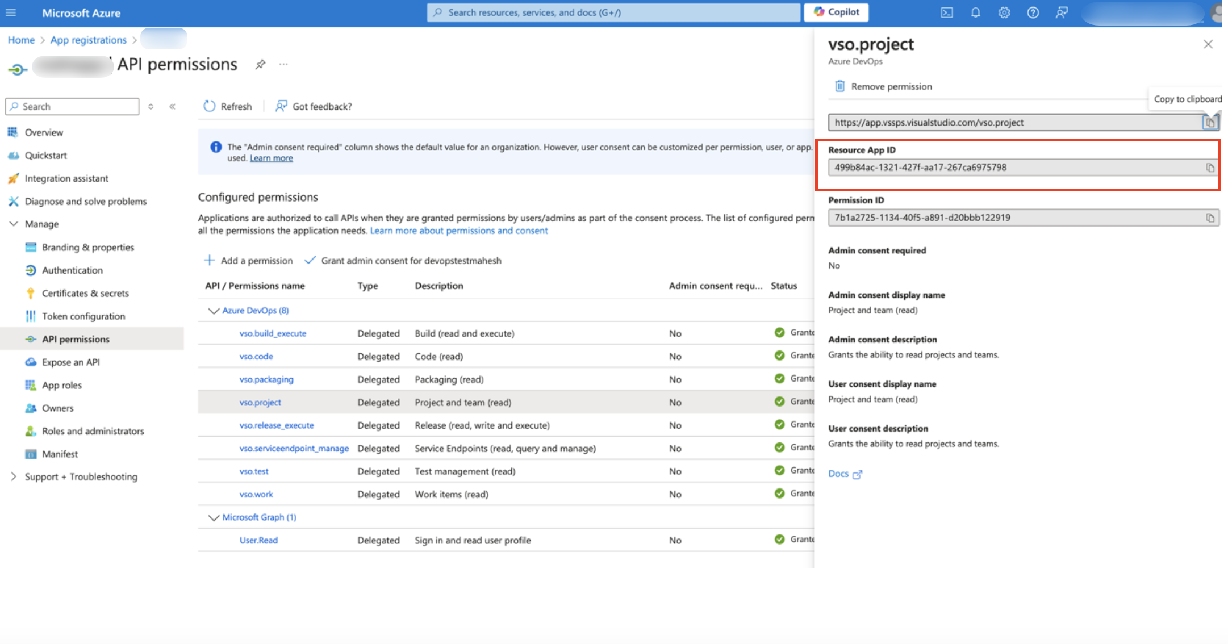Open Manifest in the sidebar
Viewport: 1228px width, 644px height.
pos(60,454)
